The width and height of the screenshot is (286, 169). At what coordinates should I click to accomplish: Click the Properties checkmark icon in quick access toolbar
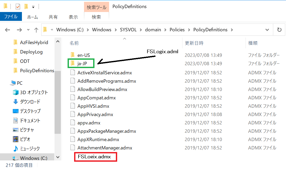[x=18, y=7]
